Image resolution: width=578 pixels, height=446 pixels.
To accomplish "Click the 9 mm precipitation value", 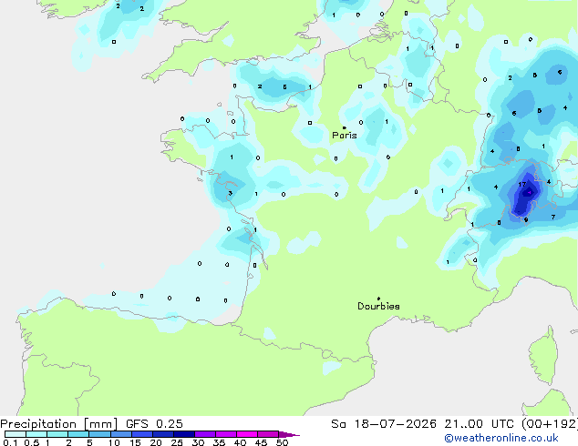I will (x=526, y=220).
